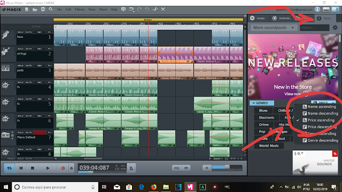
Task: Open File Explorer from the taskbar
Action: [166, 187]
